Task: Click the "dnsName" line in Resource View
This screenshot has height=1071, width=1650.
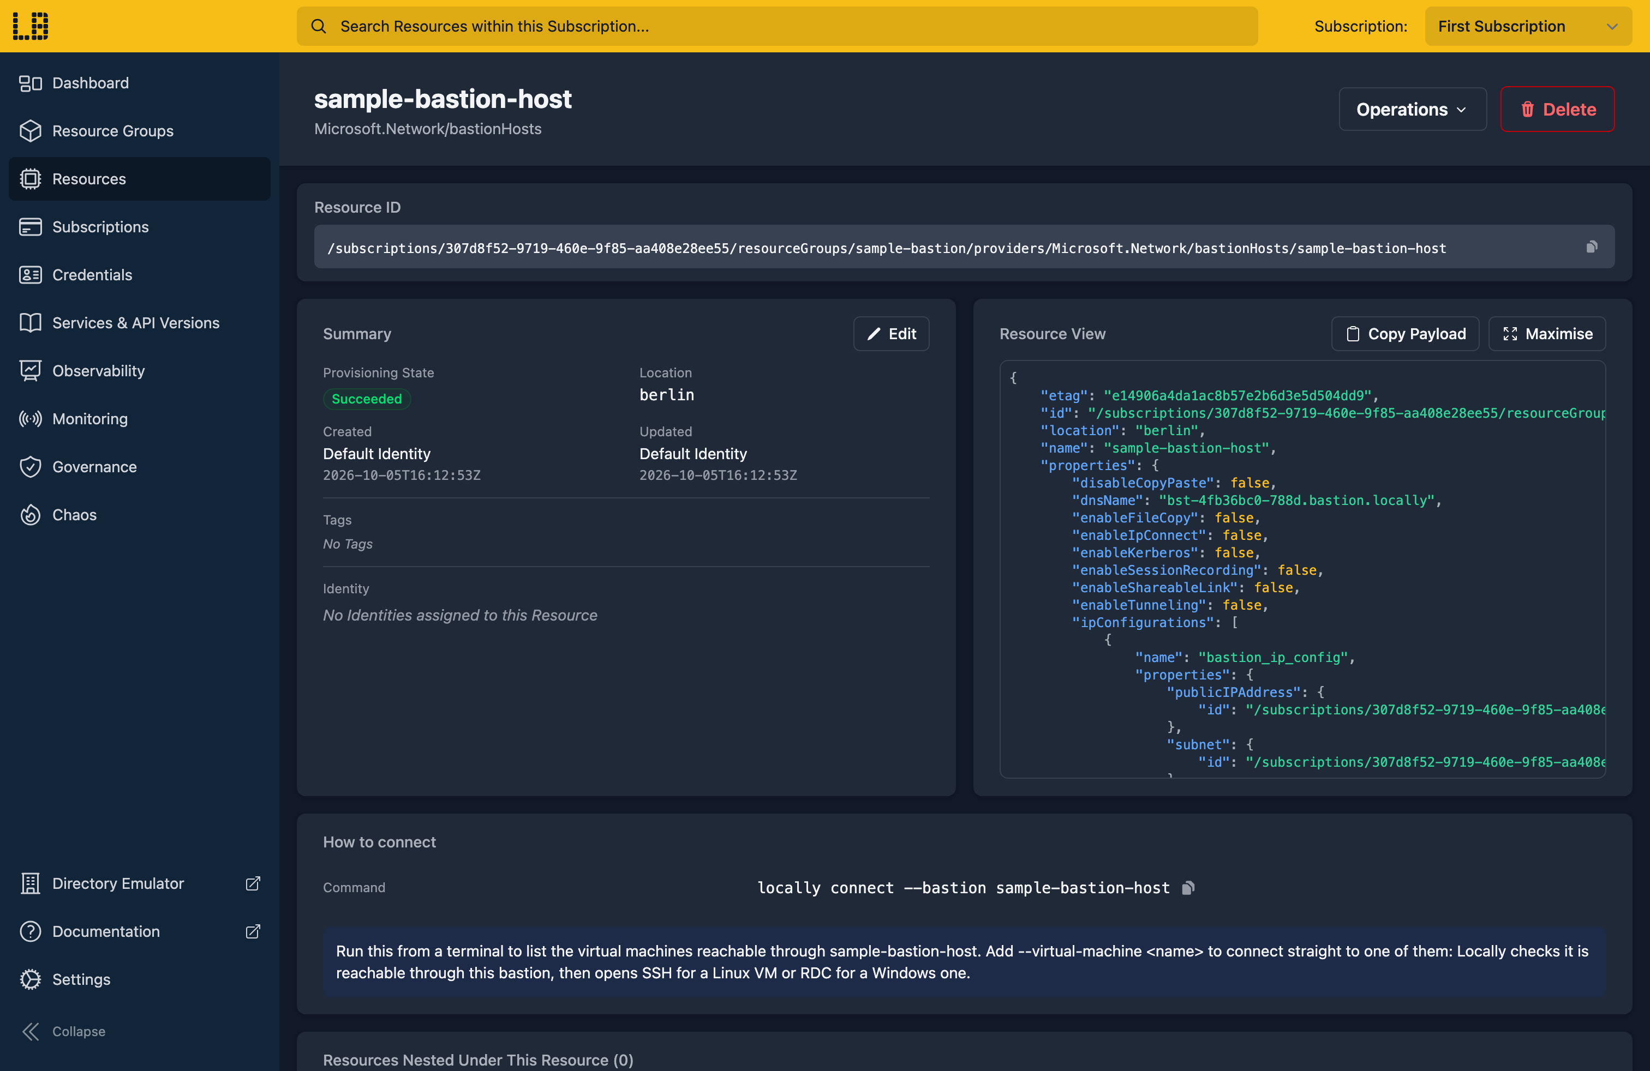Action: coord(1256,500)
